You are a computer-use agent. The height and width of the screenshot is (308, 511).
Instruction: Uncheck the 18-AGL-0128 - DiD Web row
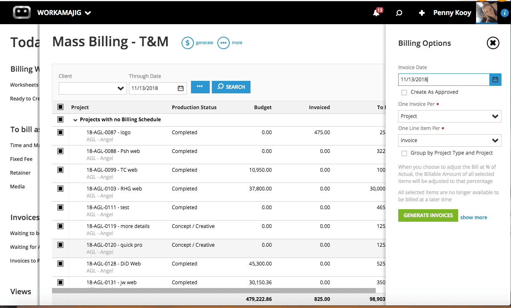[60, 263]
